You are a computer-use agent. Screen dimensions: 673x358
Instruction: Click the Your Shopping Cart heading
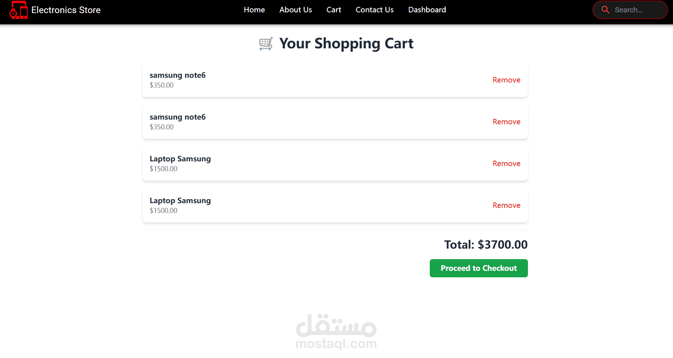(346, 44)
